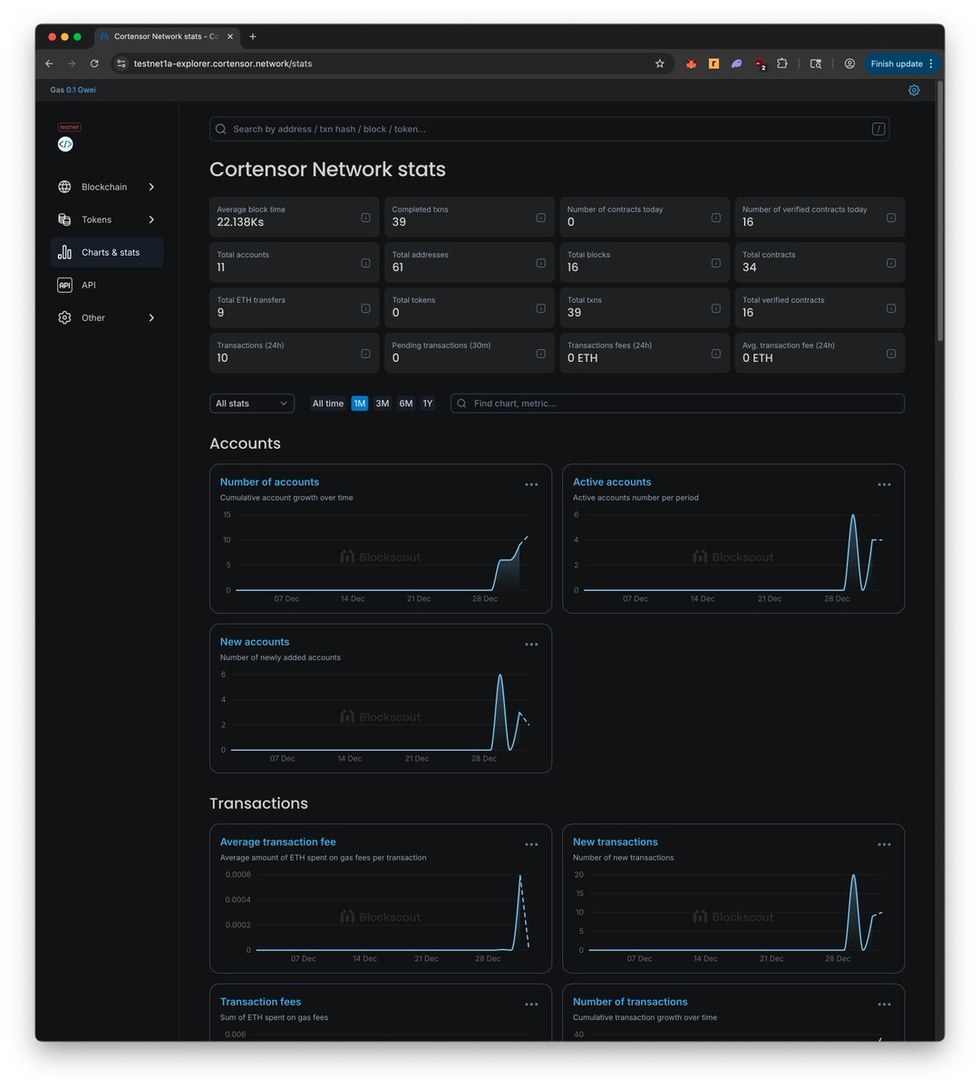Screen dimensions: 980x1088
Task: Select the 6M time range
Action: click(406, 403)
